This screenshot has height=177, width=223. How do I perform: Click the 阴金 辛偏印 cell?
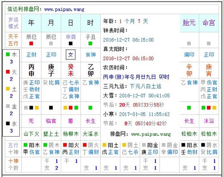[169, 149]
